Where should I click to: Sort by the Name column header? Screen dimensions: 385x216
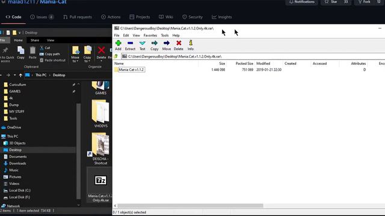119,64
